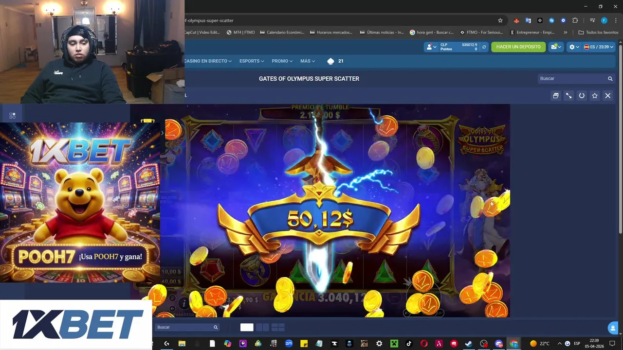Click the spade icon with 21

[335, 61]
